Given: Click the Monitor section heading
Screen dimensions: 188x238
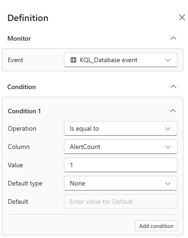Looking at the screenshot, I should [19, 38].
